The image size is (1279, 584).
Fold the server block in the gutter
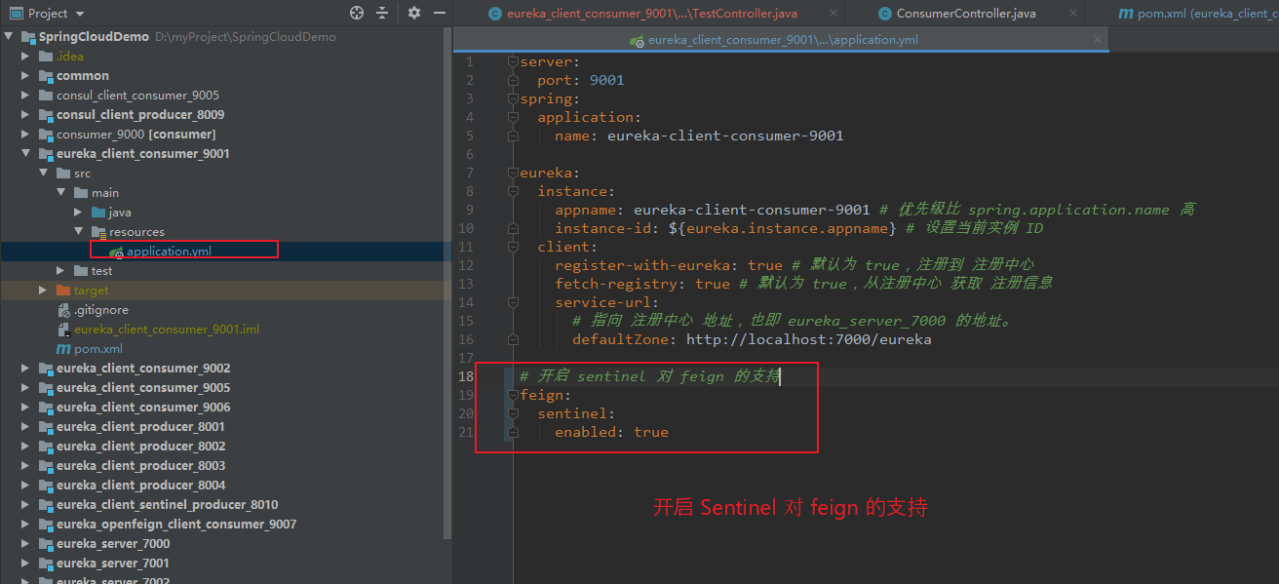click(x=514, y=61)
